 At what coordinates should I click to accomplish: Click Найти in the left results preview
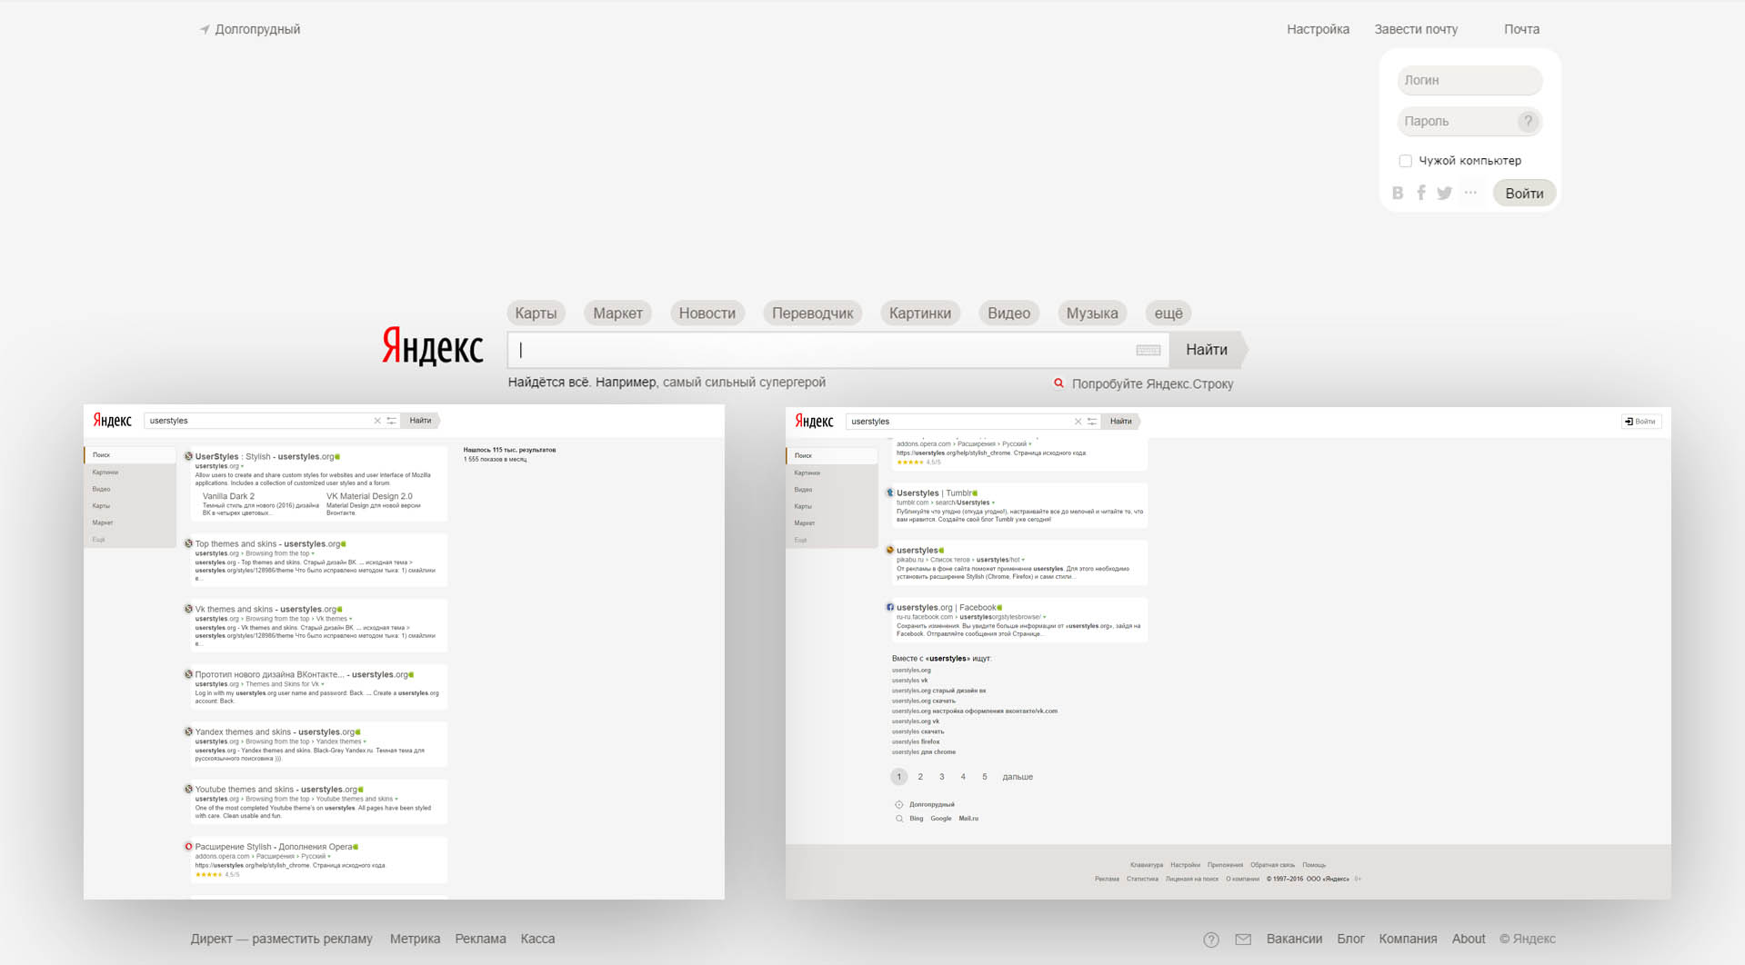tap(421, 421)
